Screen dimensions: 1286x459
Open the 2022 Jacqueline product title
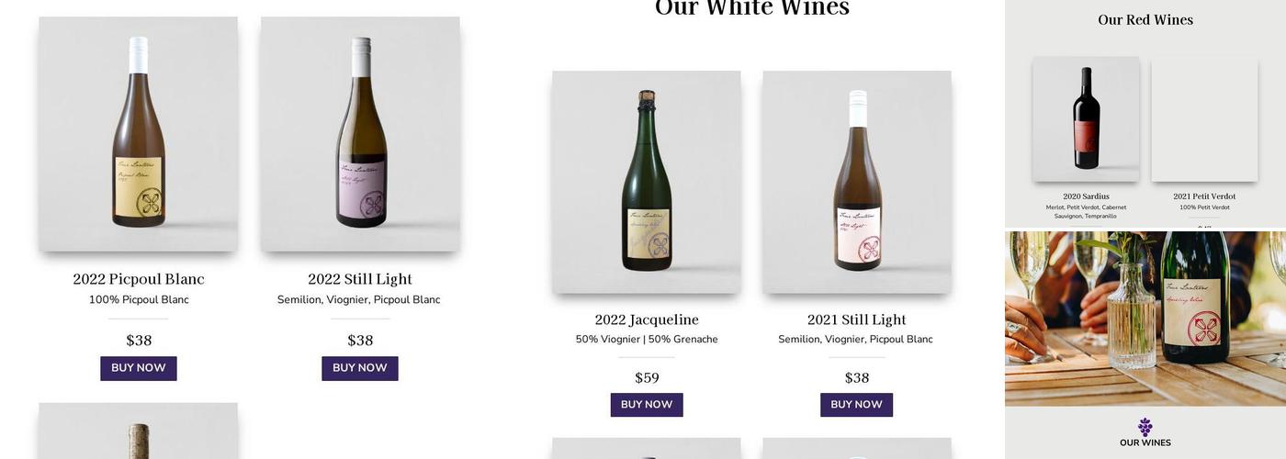(x=647, y=319)
